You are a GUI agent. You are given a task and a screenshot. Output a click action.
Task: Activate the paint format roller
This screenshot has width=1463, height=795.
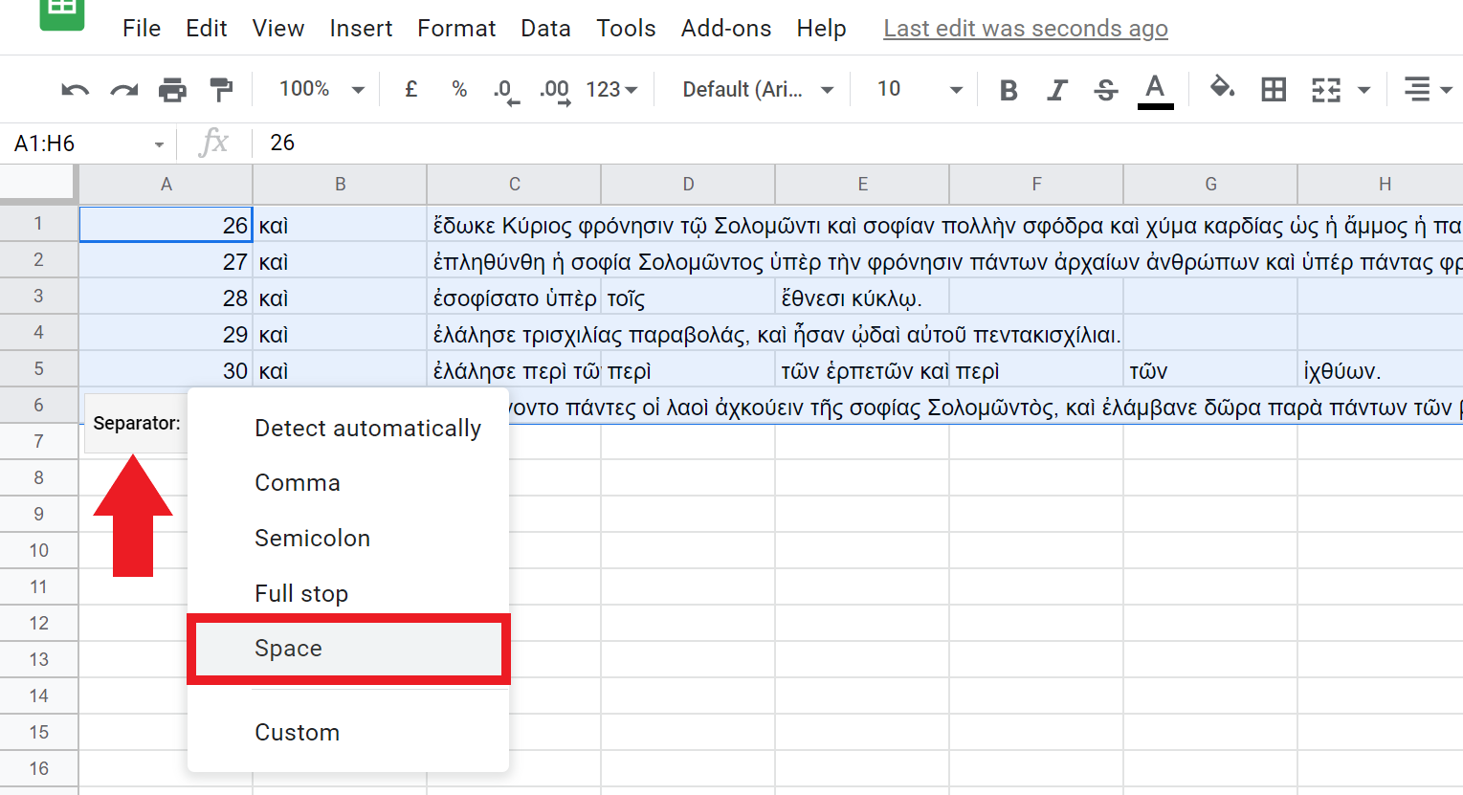[x=221, y=90]
